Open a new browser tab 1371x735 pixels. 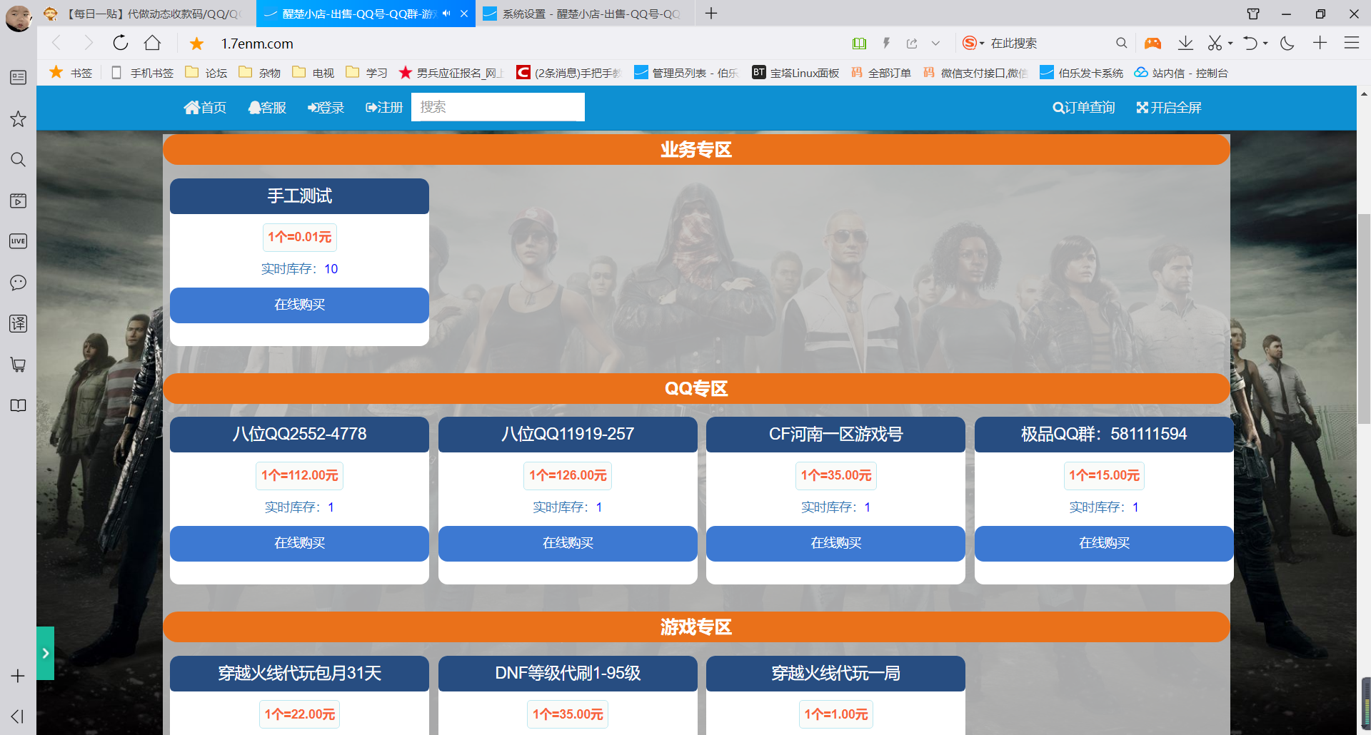(x=711, y=14)
